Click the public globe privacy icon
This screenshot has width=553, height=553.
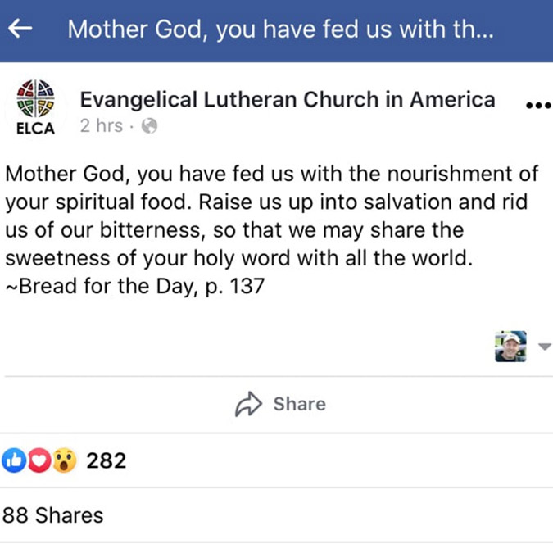149,126
